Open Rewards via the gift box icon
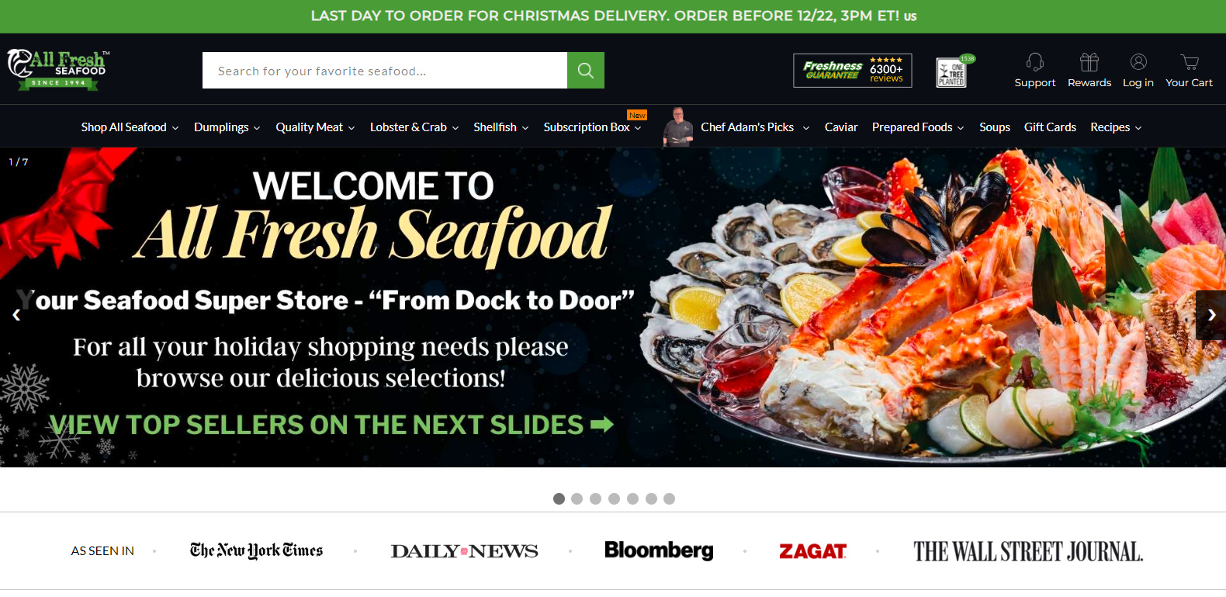The height and width of the screenshot is (597, 1226). 1089,62
